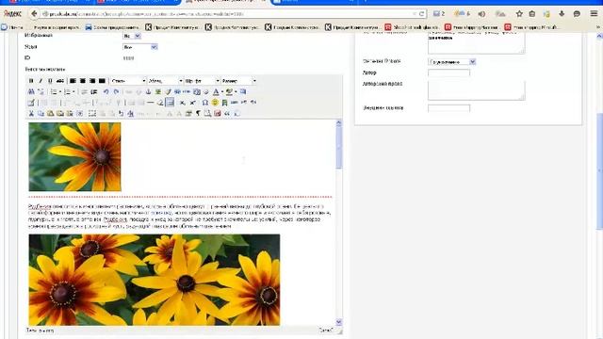The height and width of the screenshot is (339, 603).
Task: Choose text color with the A icon
Action: pyautogui.click(x=216, y=91)
